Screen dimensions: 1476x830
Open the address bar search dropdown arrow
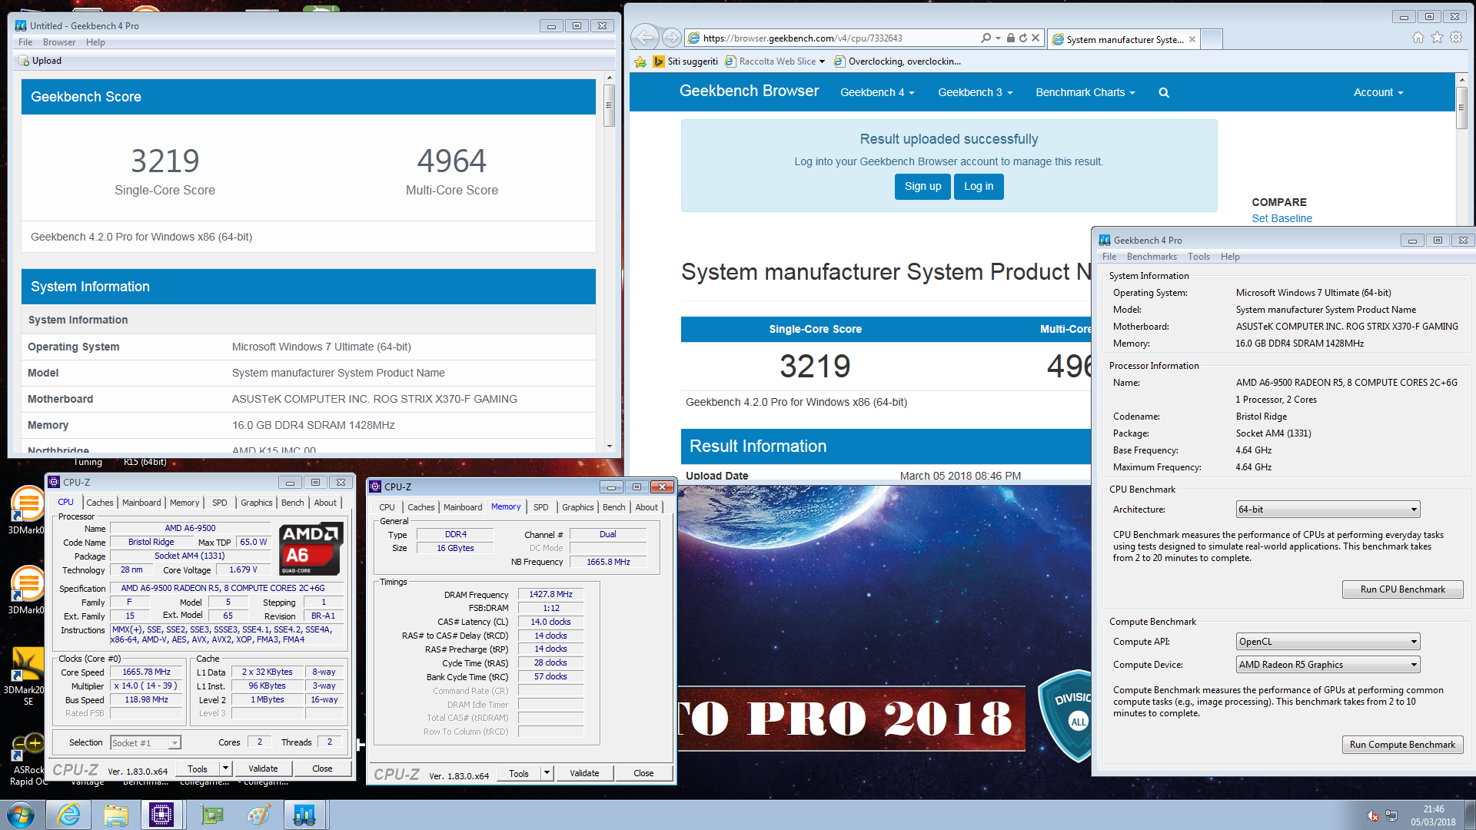coord(998,38)
